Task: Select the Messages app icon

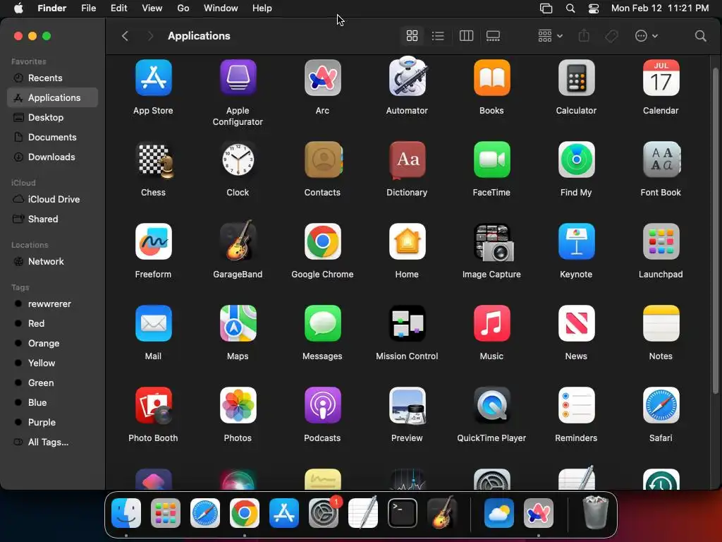Action: click(x=322, y=323)
